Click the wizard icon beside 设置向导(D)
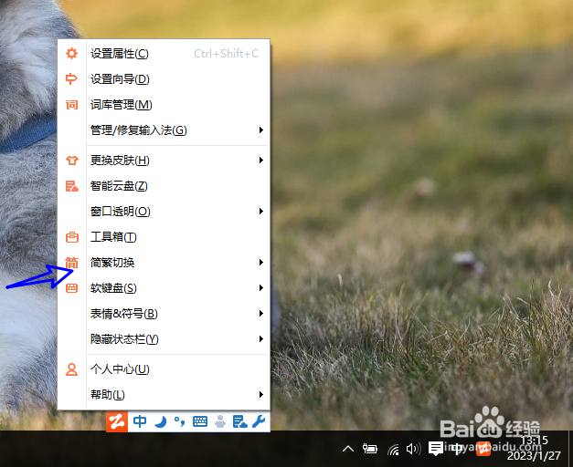Viewport: 573px width, 467px height. pos(71,79)
